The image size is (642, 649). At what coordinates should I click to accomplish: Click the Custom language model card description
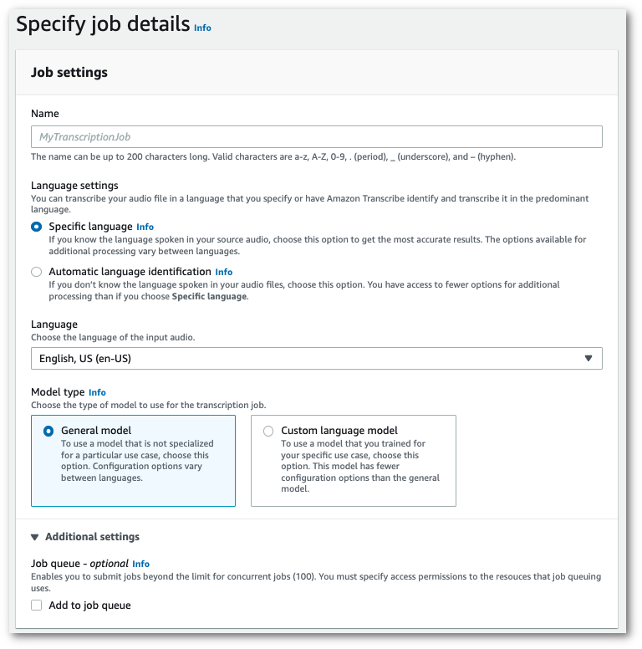pyautogui.click(x=361, y=467)
